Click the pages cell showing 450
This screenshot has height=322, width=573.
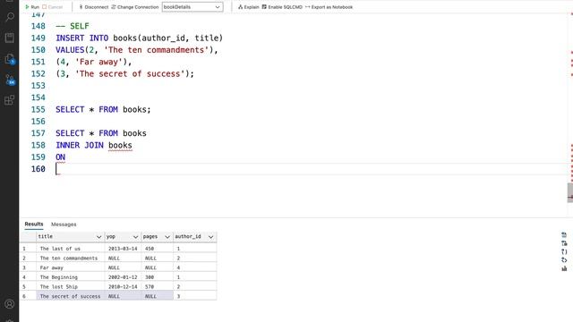158,249
